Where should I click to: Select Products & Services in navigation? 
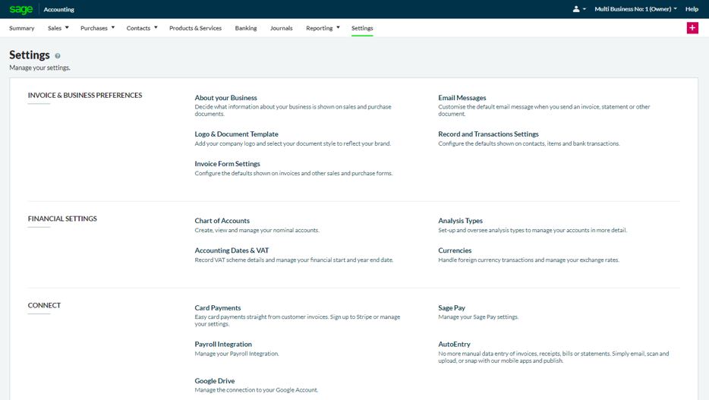195,28
